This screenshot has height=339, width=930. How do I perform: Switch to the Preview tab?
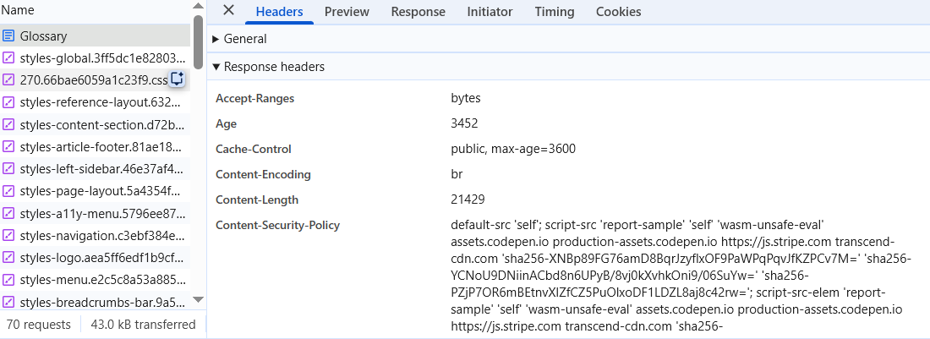347,12
